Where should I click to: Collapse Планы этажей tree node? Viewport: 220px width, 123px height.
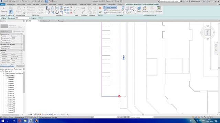3,75
